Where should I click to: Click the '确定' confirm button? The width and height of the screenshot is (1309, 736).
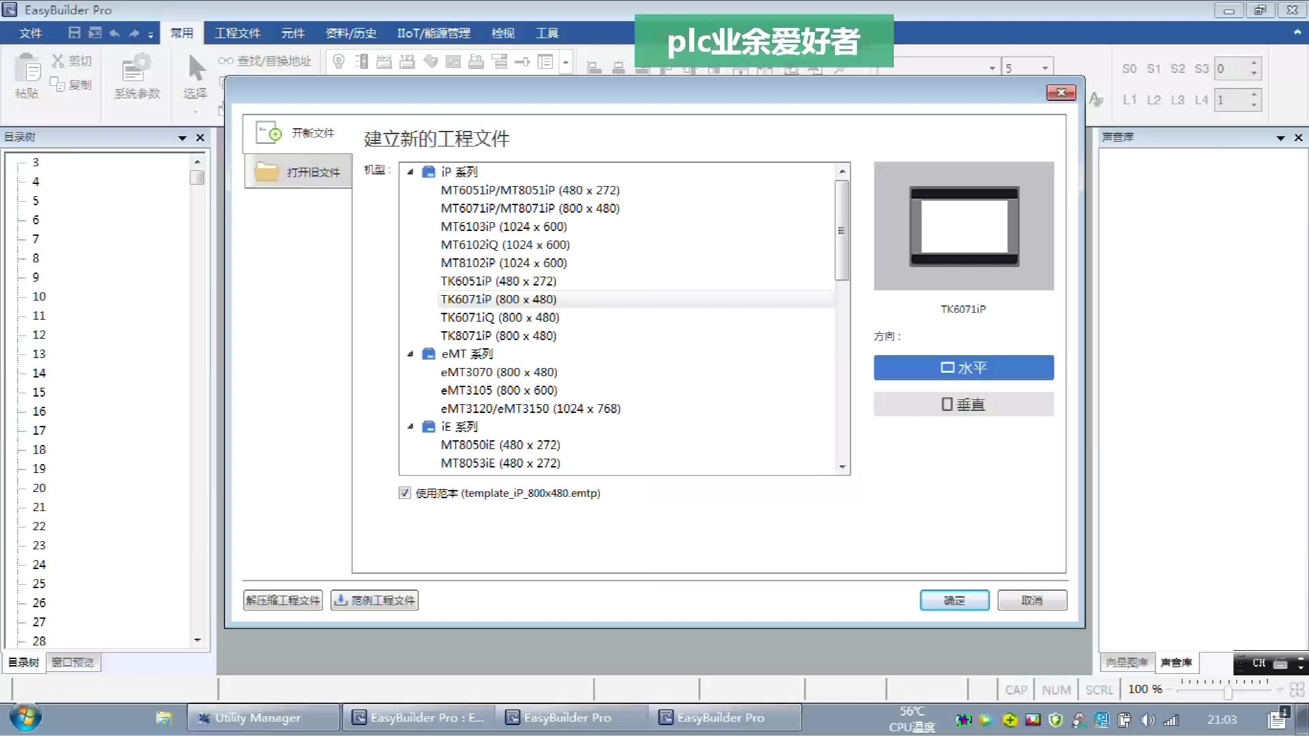click(x=954, y=600)
